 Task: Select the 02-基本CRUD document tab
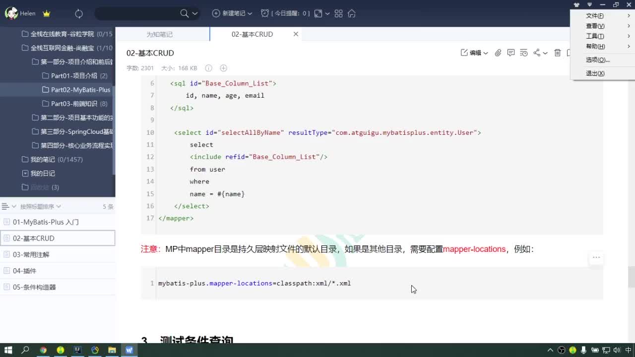pos(252,34)
